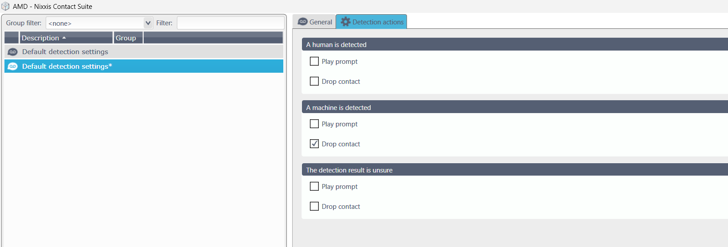The height and width of the screenshot is (247, 728).
Task: Click the Nixxis app cube icon in title bar
Action: [5, 6]
